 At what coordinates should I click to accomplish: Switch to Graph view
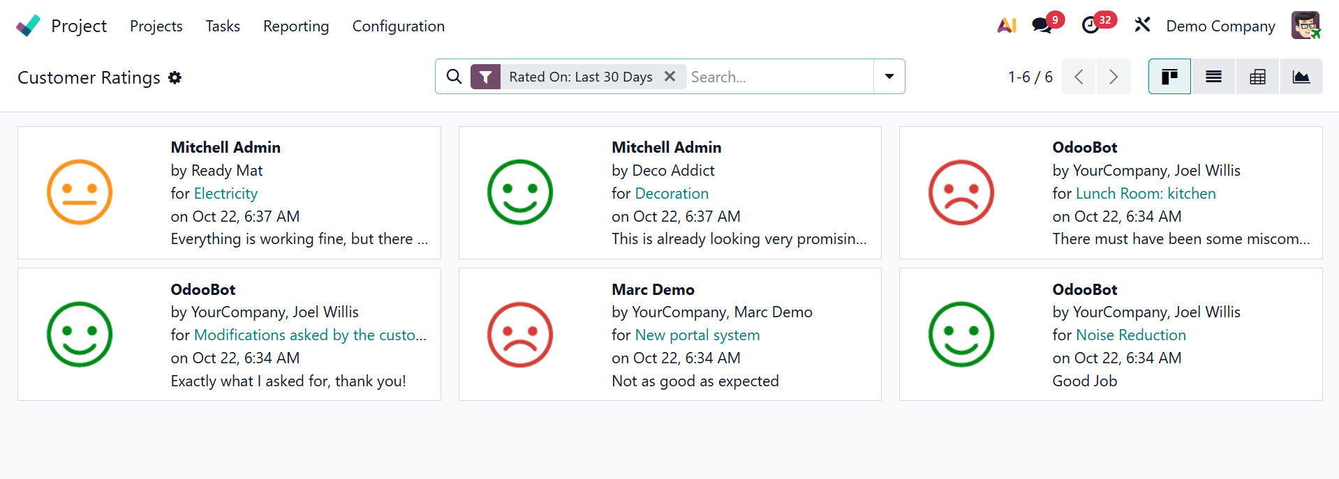tap(1301, 77)
